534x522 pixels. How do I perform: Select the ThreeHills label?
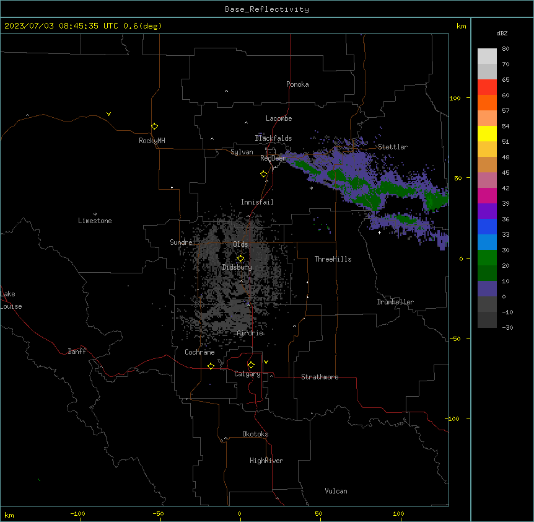pyautogui.click(x=333, y=259)
